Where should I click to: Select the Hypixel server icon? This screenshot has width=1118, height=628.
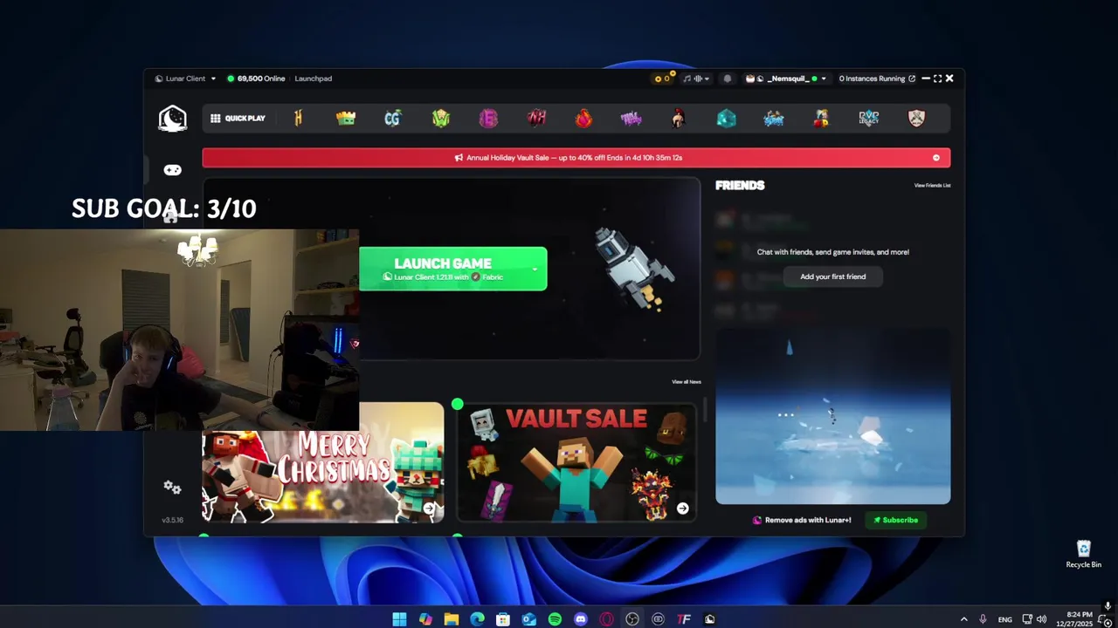(298, 119)
